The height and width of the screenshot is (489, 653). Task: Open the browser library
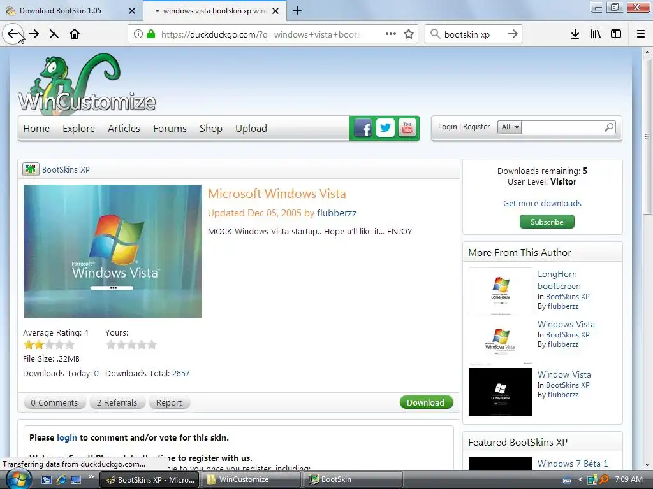pyautogui.click(x=596, y=34)
